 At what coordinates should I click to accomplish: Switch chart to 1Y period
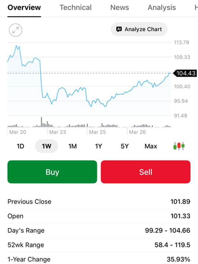click(98, 146)
